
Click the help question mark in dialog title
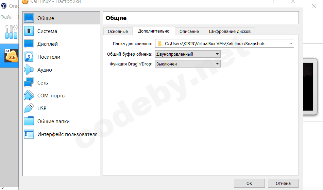(x=273, y=2)
